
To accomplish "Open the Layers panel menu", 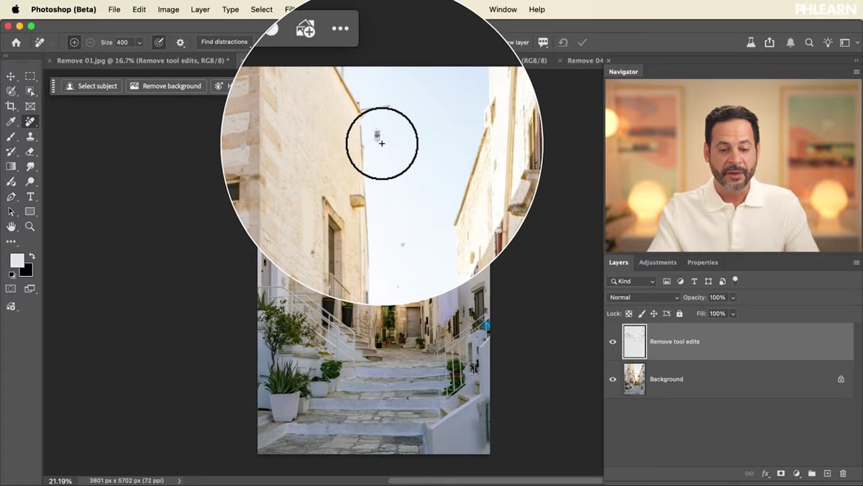I will (856, 262).
